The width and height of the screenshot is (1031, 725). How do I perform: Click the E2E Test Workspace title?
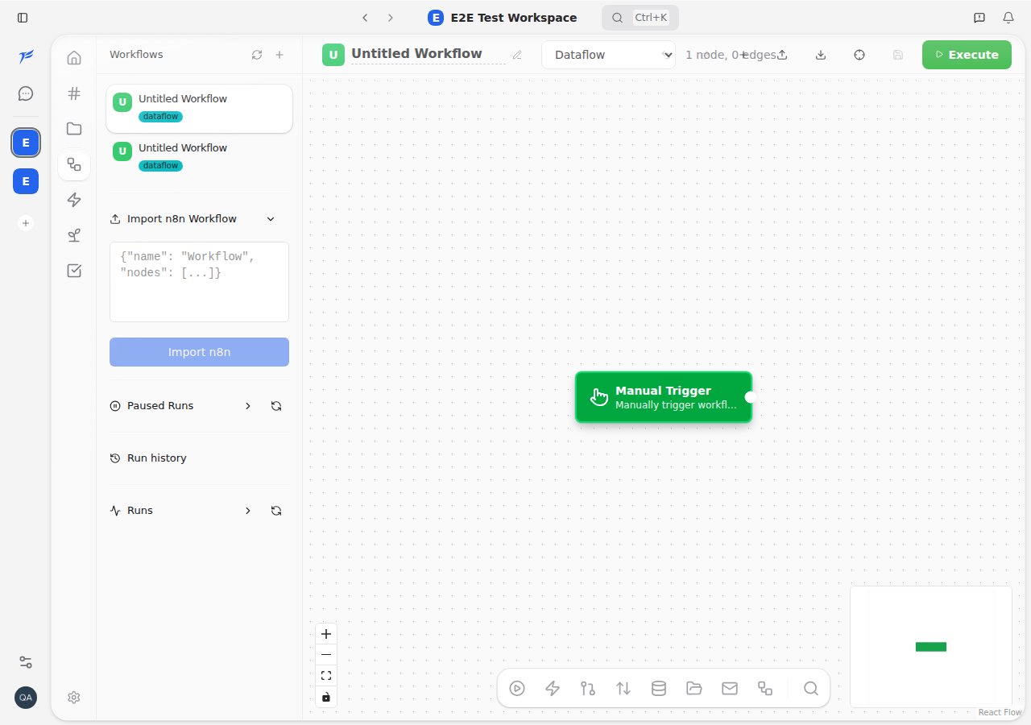pos(514,18)
